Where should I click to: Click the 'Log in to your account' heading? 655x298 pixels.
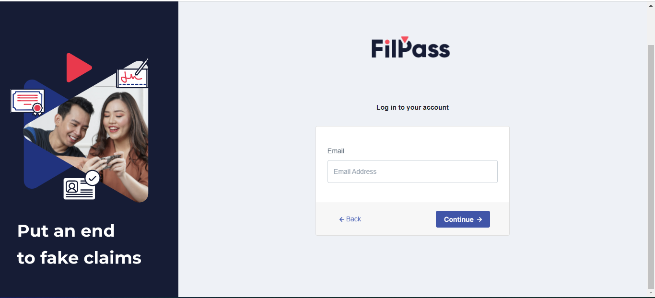412,107
